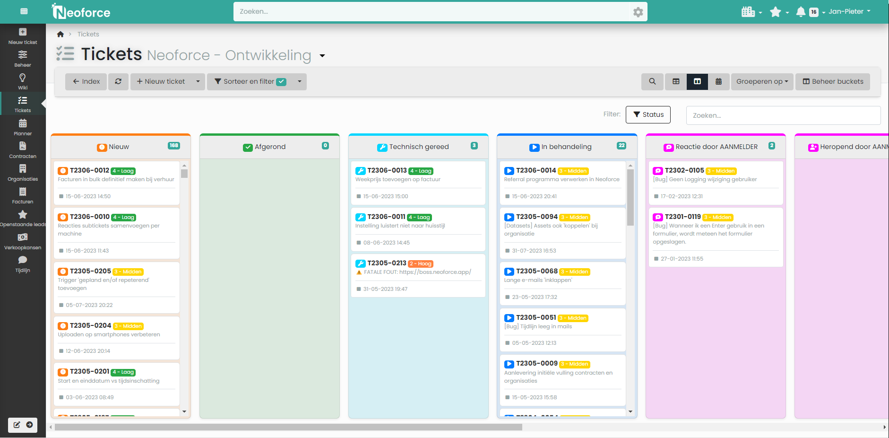The height and width of the screenshot is (438, 889).
Task: Click the Beheer buckets button
Action: coord(832,81)
